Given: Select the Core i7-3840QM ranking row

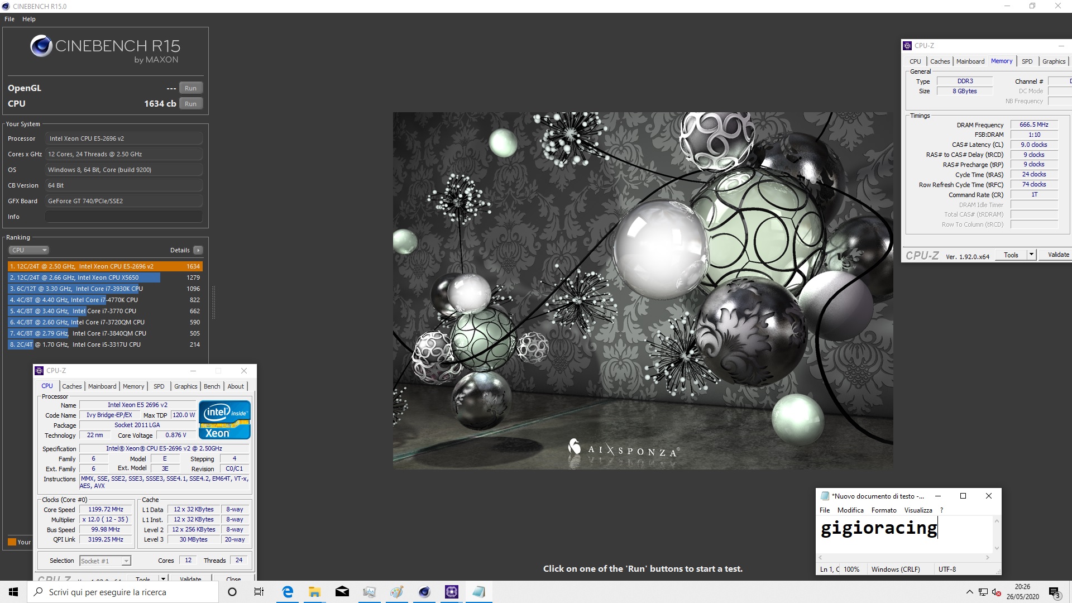Looking at the screenshot, I should coord(105,333).
